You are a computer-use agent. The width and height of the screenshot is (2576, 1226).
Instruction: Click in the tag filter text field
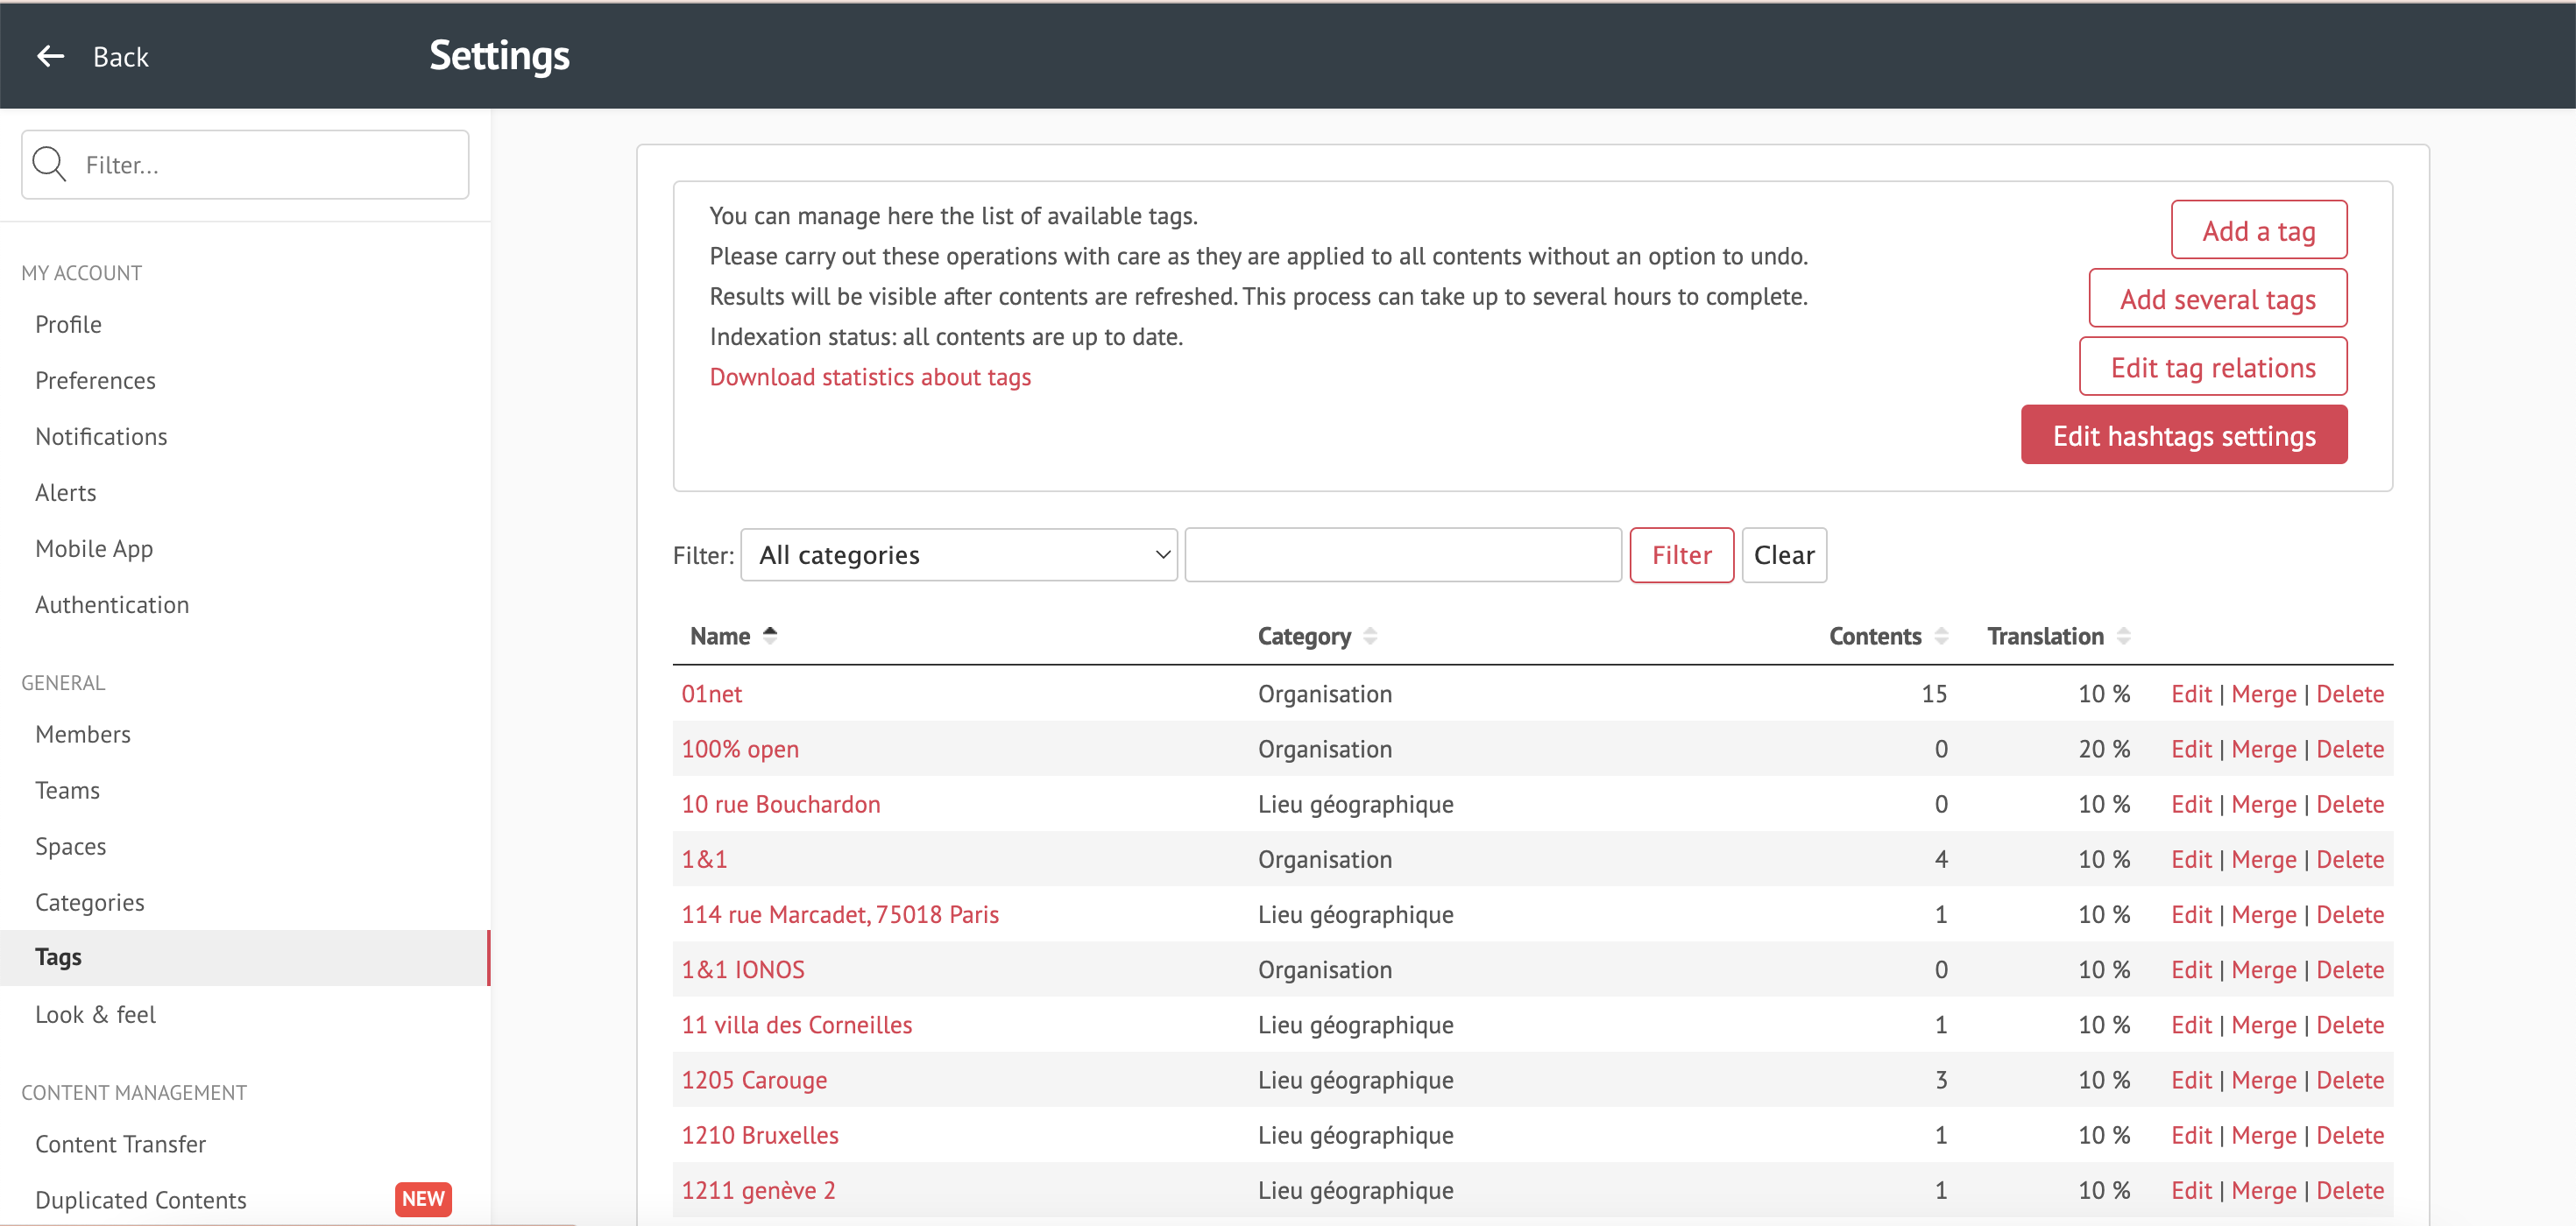1403,554
